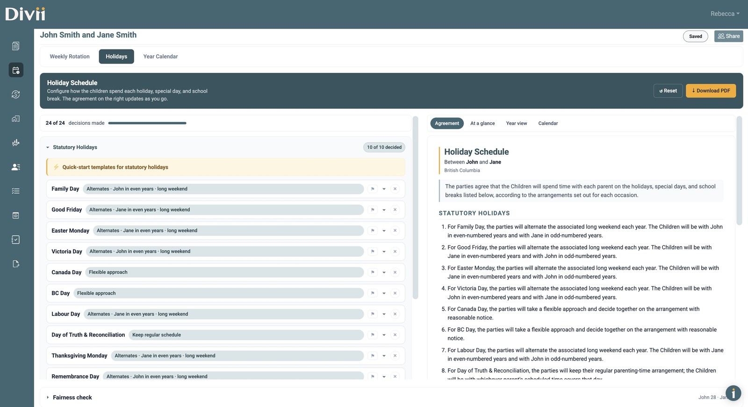
Task: Open the Labour Day dropdown arrow
Action: [384, 314]
